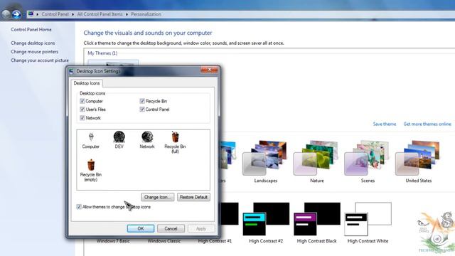
Task: Toggle the Network desktop icon checkbox
Action: 82,118
